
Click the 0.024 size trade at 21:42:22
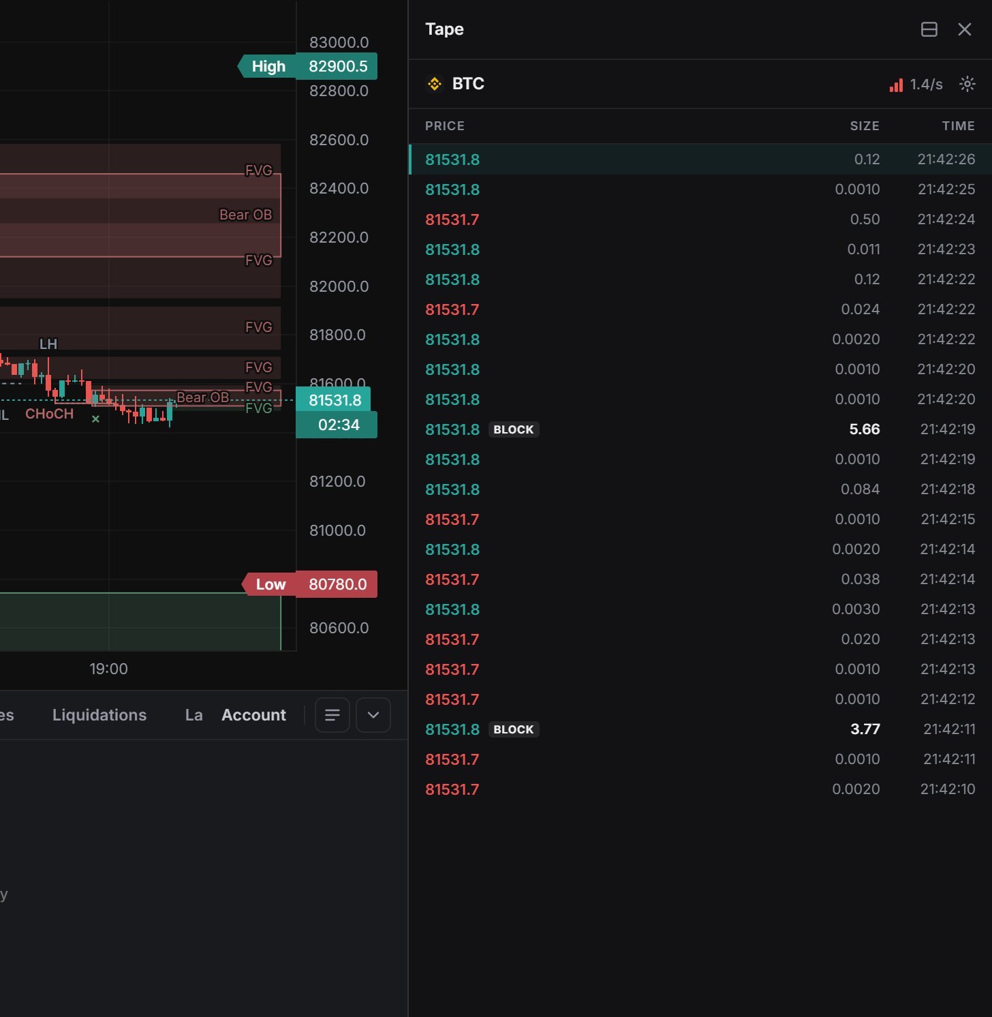pos(700,309)
